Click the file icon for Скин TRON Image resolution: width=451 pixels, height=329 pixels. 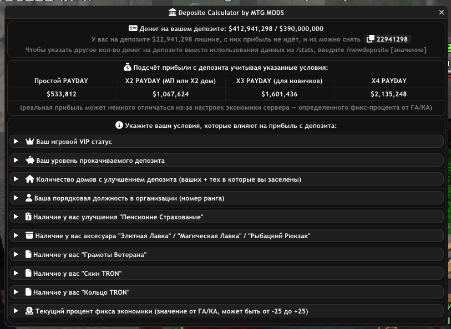click(x=28, y=273)
